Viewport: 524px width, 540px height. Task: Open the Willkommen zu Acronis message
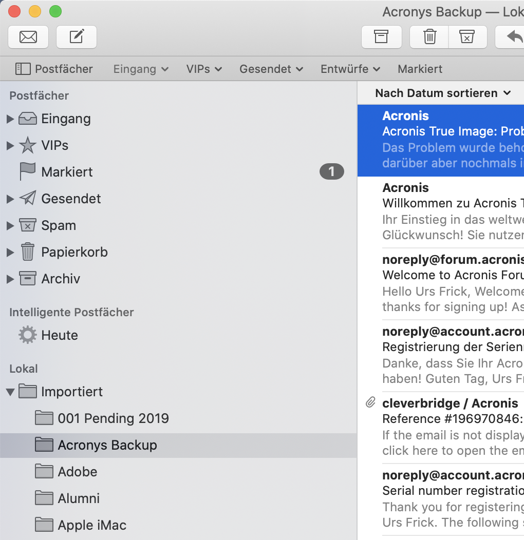[x=441, y=212]
